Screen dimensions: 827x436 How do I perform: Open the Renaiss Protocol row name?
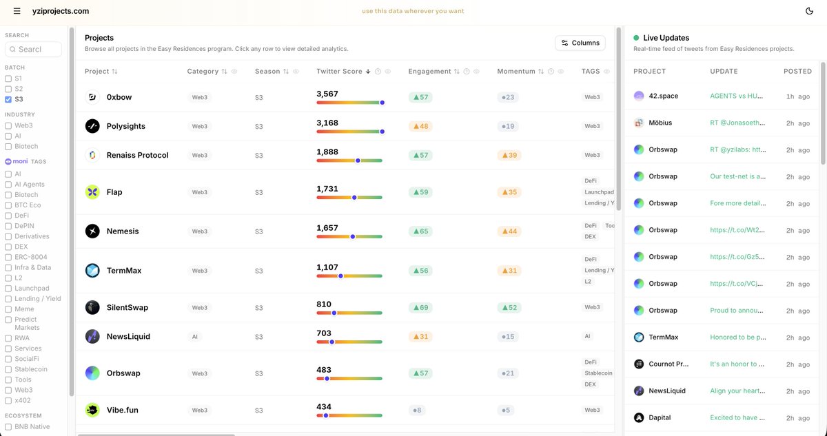pos(138,155)
